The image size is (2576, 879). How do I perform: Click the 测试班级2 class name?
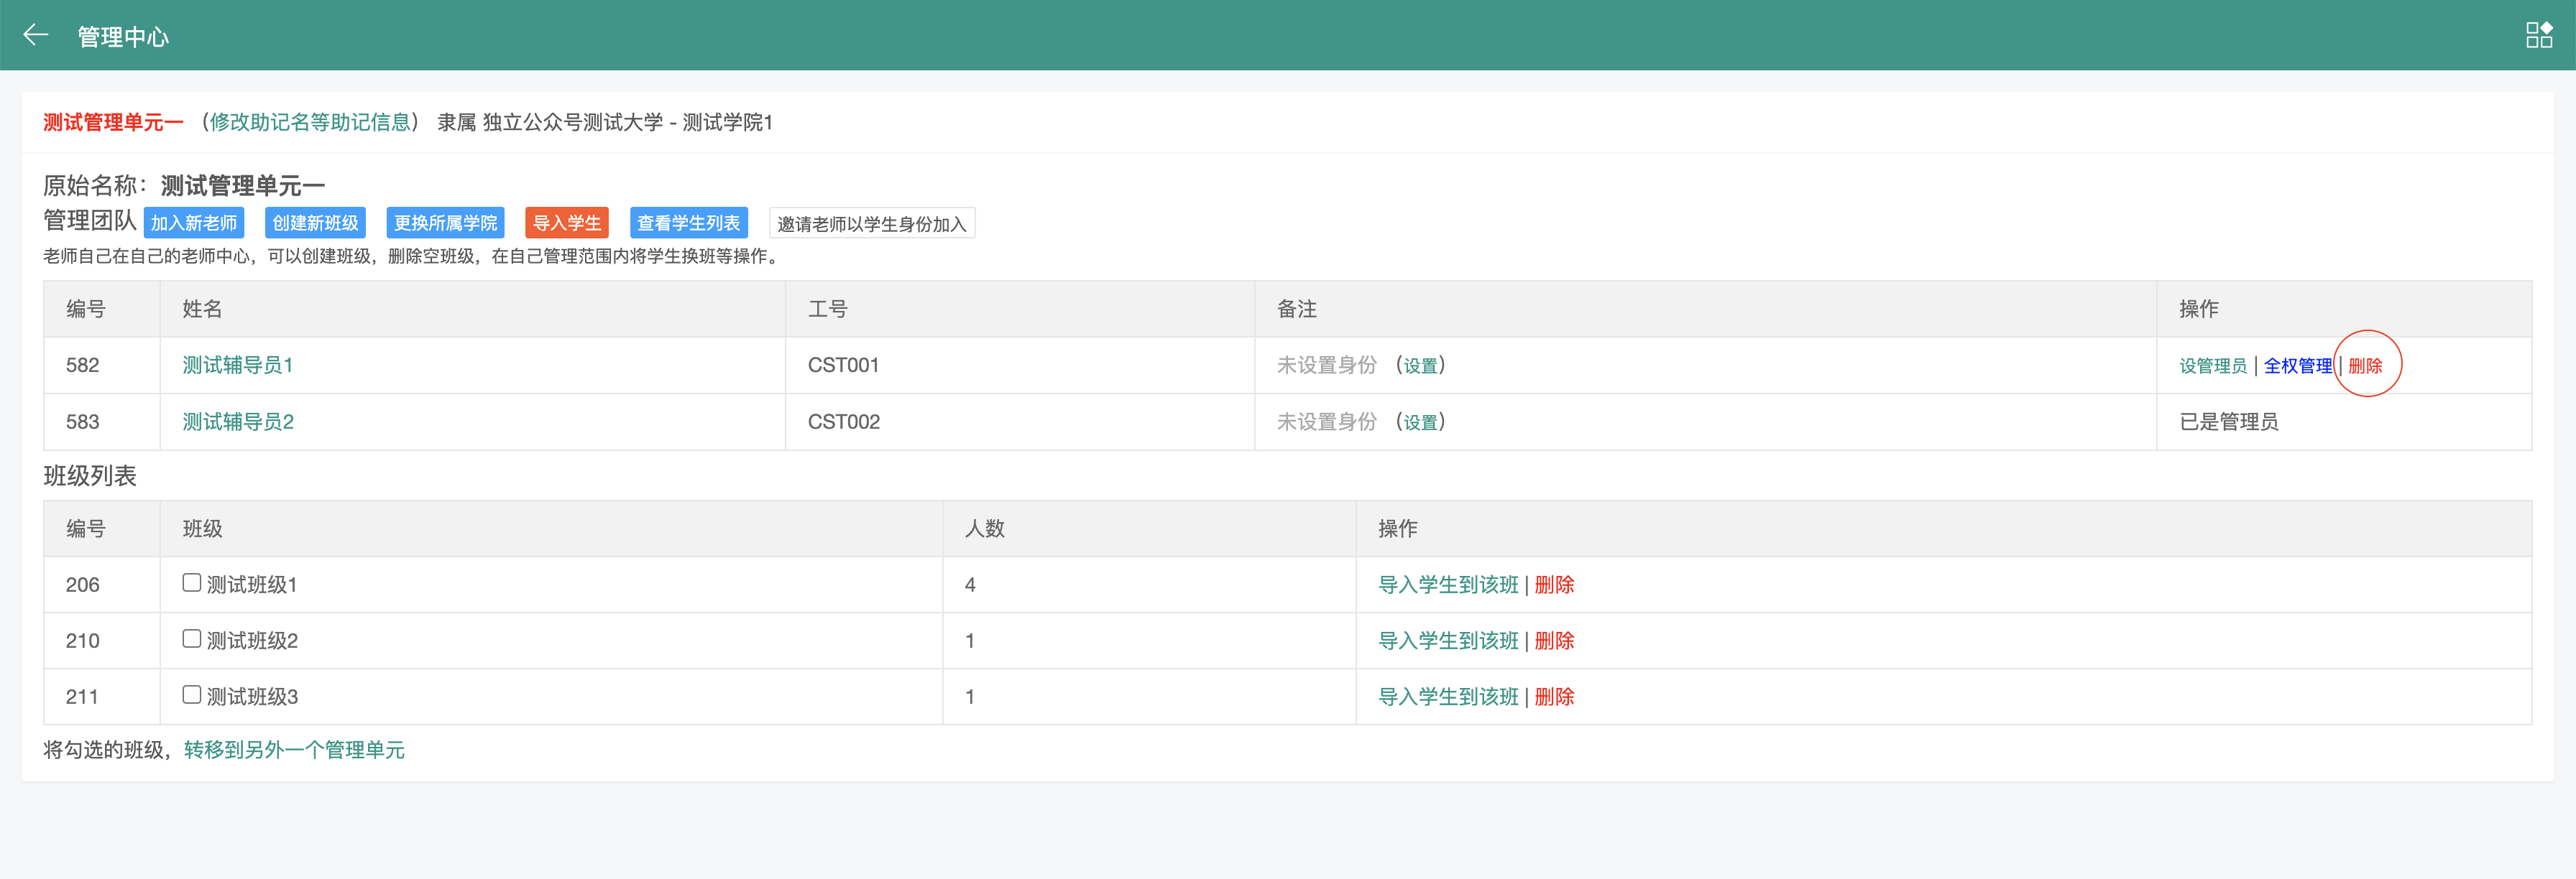pyautogui.click(x=252, y=641)
